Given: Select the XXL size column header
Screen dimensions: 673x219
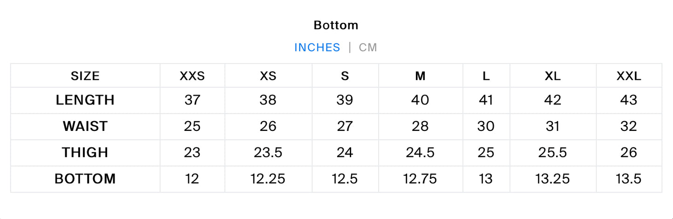Looking at the screenshot, I should [629, 76].
